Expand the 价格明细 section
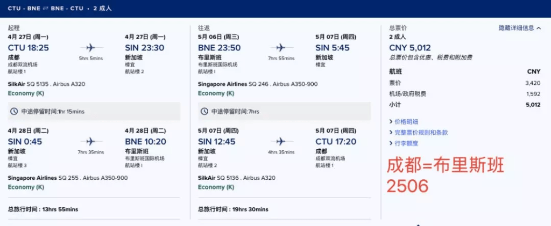 click(x=406, y=122)
